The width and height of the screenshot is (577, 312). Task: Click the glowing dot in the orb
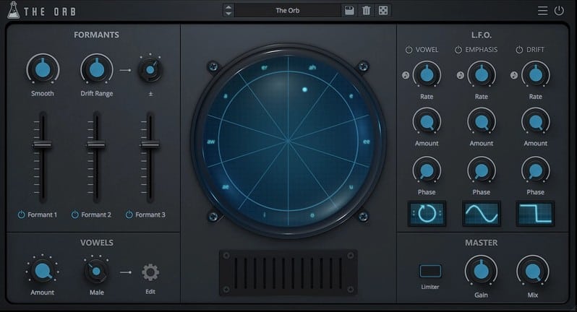point(304,90)
